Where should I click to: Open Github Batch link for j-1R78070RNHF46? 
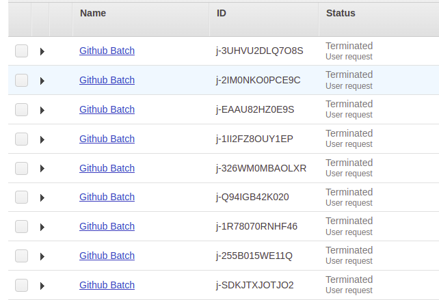107,226
